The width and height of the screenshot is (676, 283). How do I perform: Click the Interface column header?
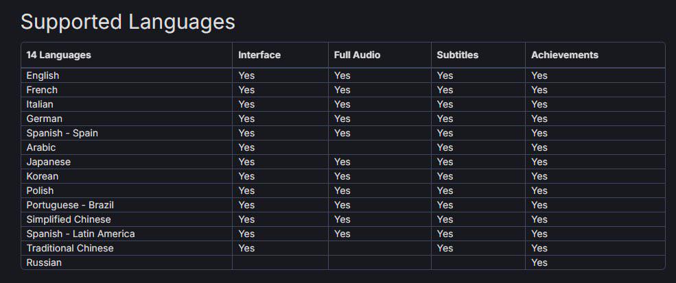(x=259, y=55)
